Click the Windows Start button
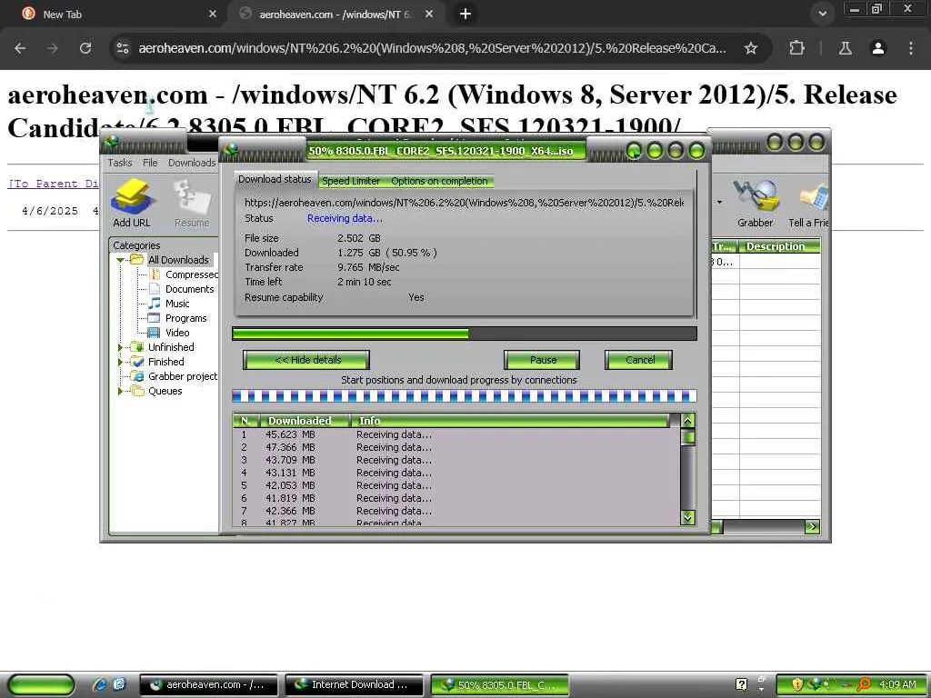The image size is (931, 698). click(42, 684)
